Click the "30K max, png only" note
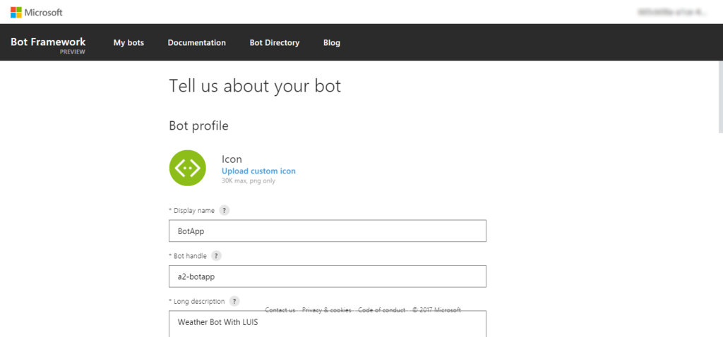This screenshot has width=723, height=337. (249, 181)
